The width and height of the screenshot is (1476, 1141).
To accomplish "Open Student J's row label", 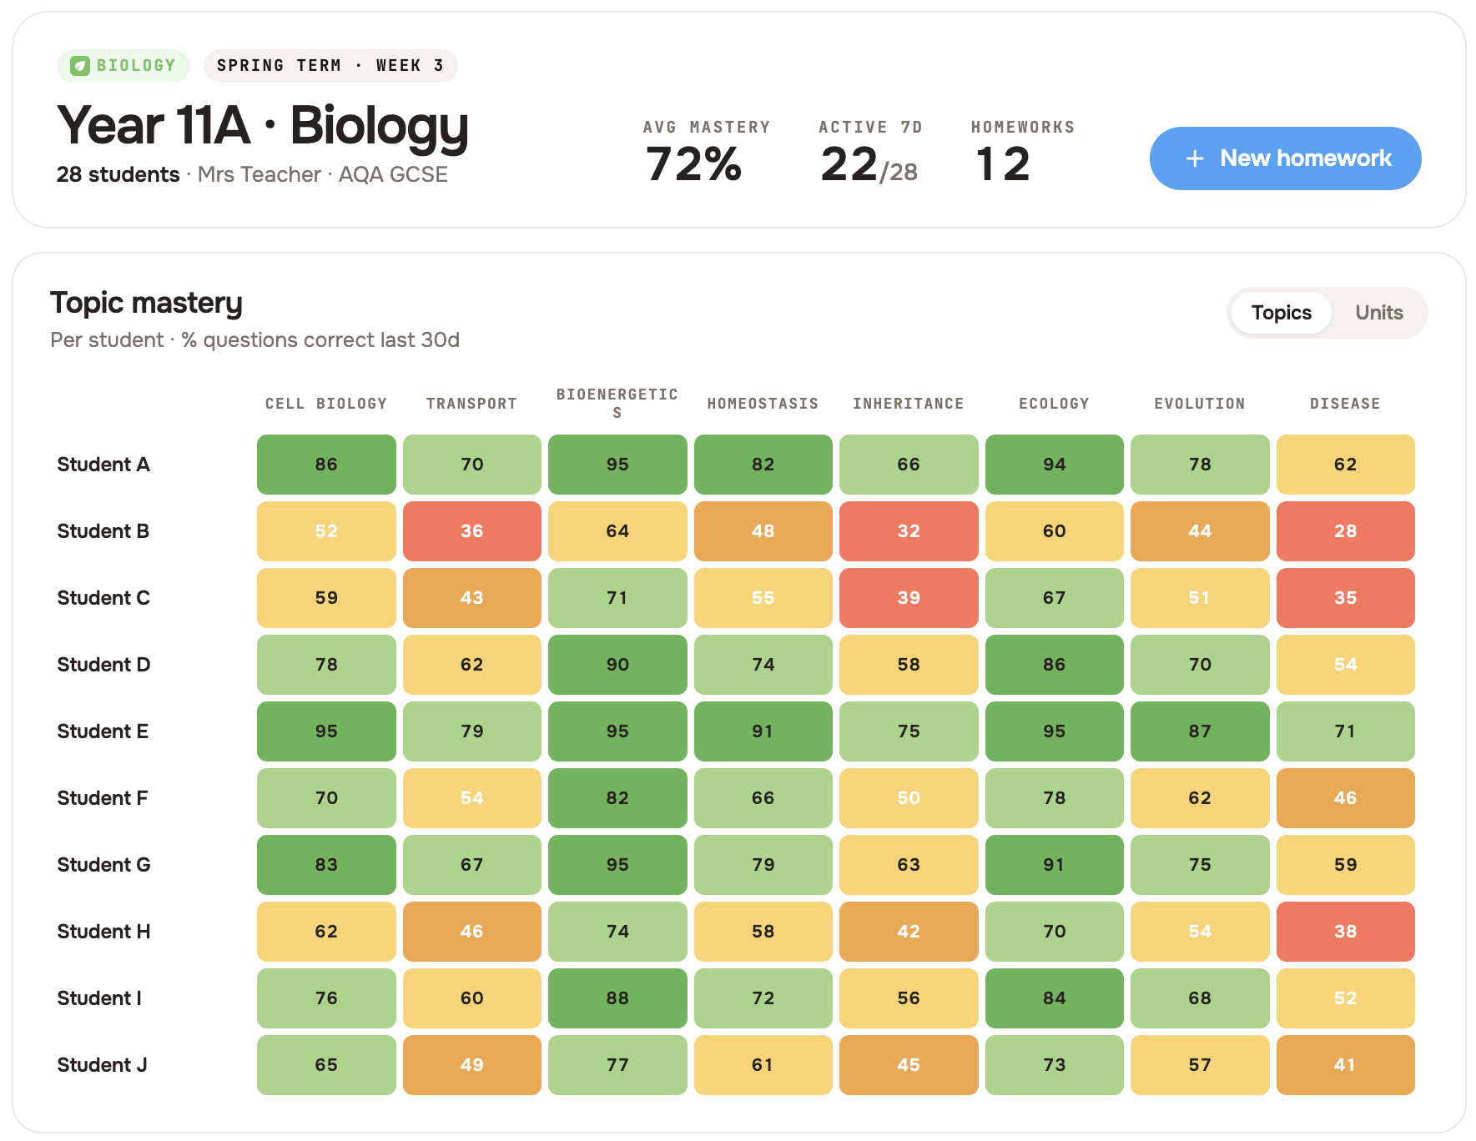I will 102,1065.
